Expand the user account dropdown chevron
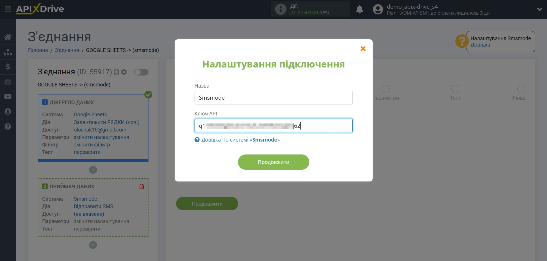 540,9
